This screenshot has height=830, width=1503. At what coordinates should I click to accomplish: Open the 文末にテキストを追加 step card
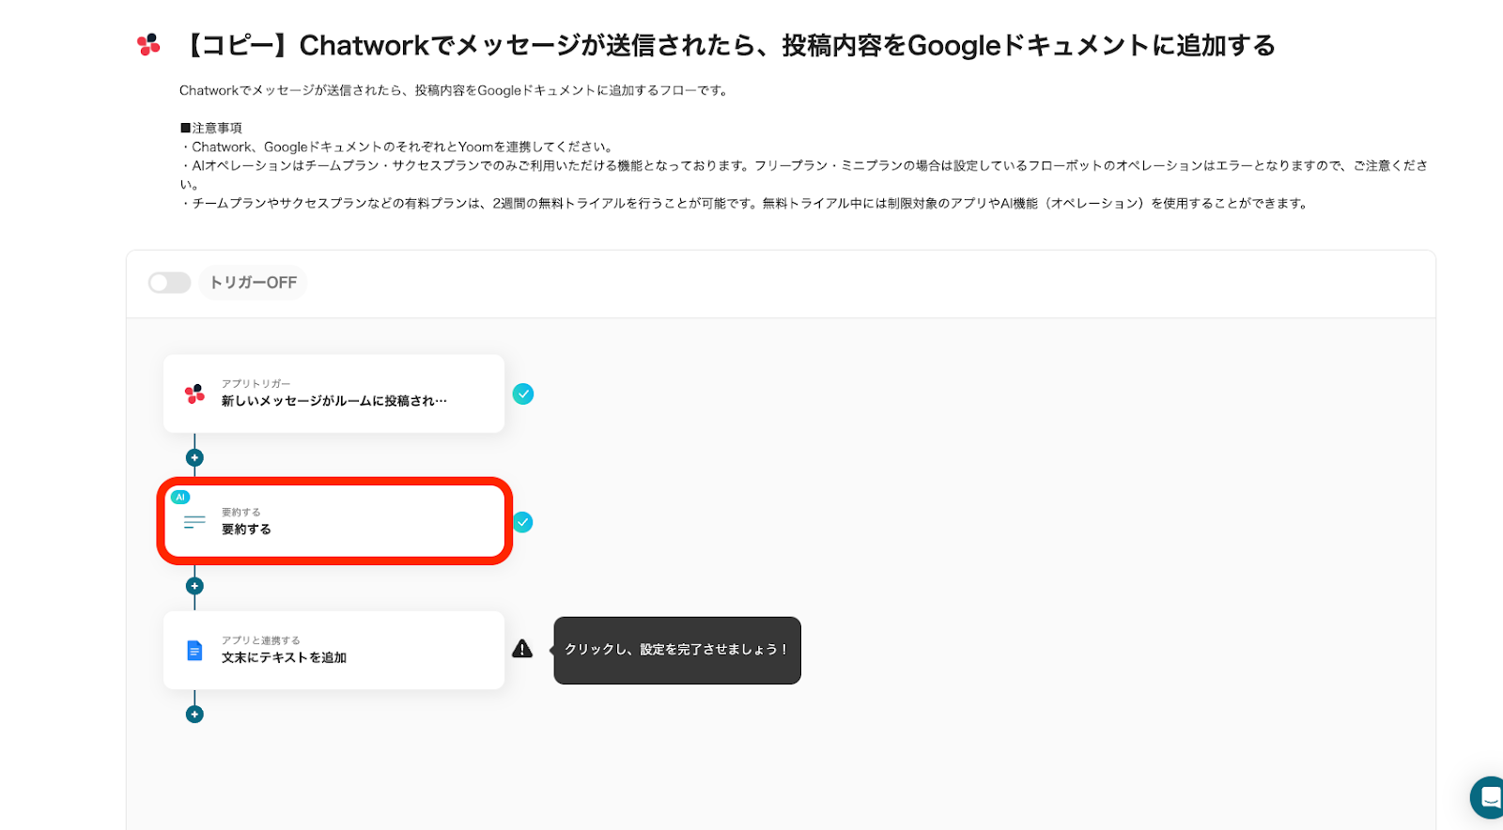[333, 650]
